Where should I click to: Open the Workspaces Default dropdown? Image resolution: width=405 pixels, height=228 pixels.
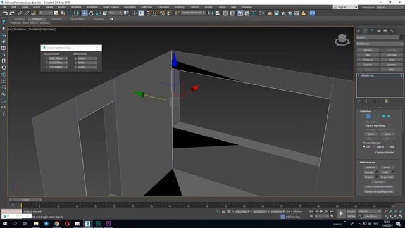(x=390, y=7)
